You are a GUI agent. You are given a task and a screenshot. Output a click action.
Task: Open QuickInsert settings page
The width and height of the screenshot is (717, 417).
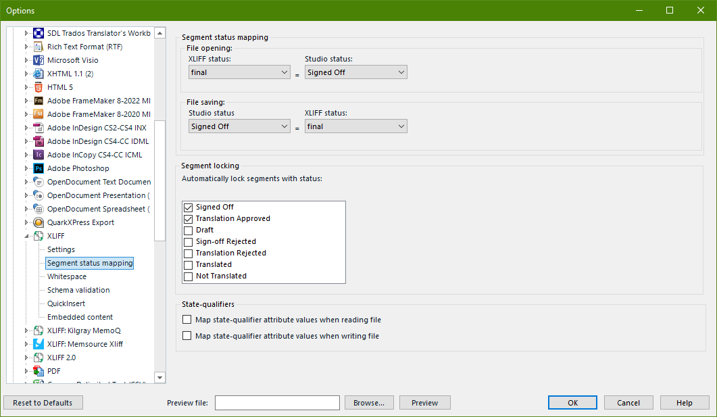coord(66,303)
